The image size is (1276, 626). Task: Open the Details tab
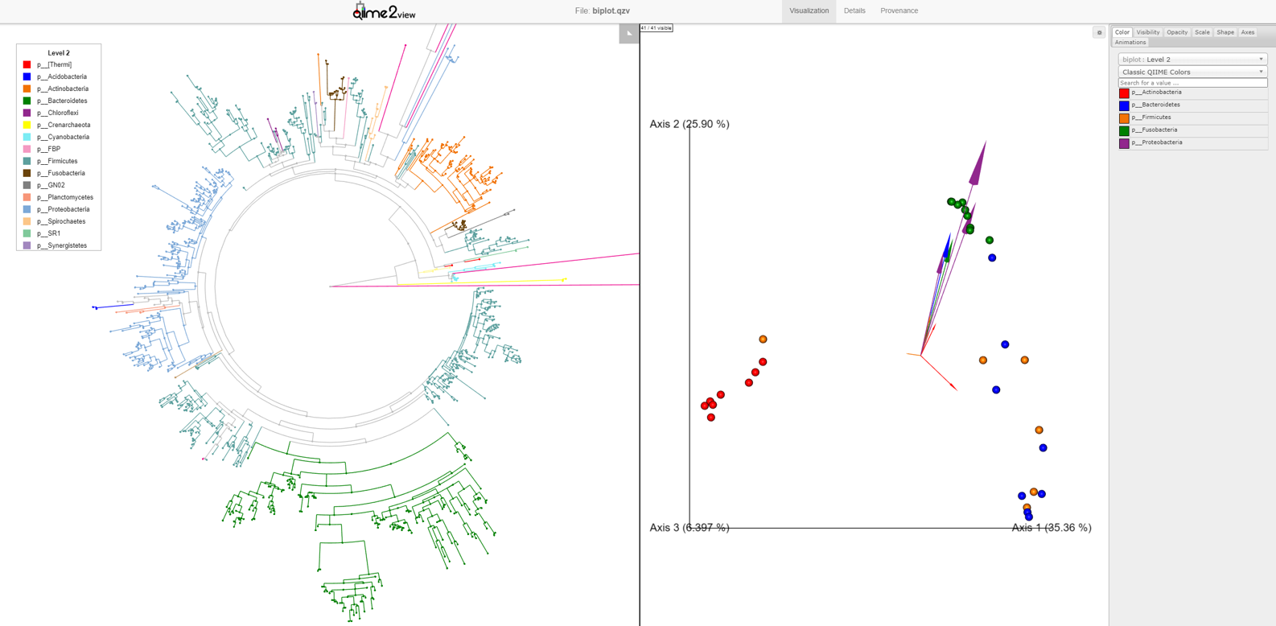click(x=854, y=11)
